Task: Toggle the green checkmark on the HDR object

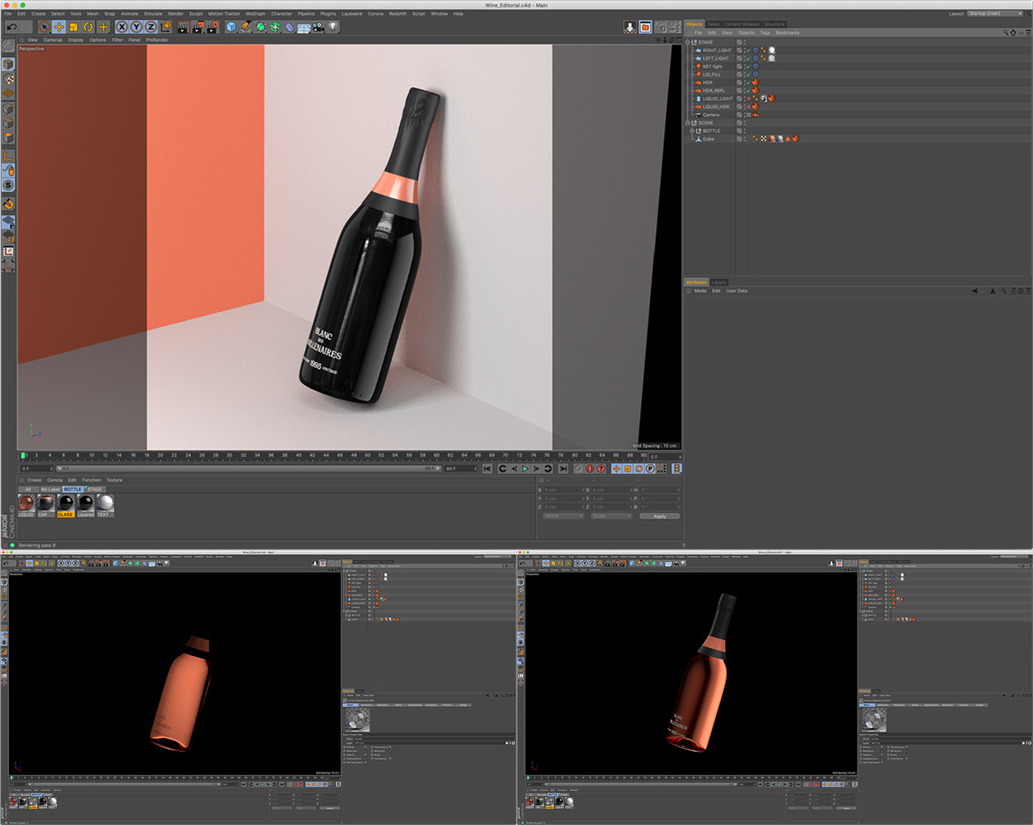Action: click(748, 83)
